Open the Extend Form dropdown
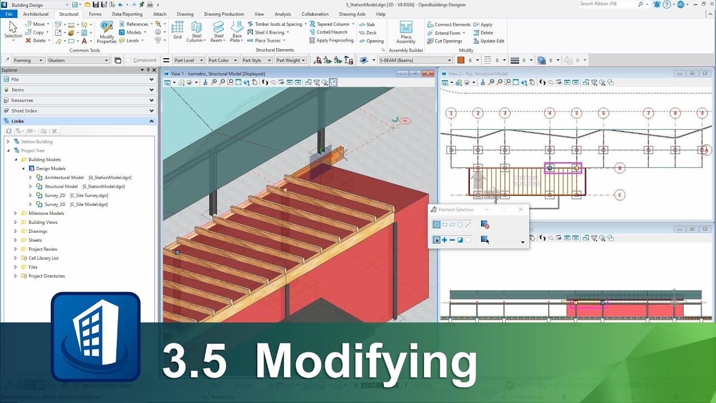Viewport: 716px width, 403px height. click(450, 32)
